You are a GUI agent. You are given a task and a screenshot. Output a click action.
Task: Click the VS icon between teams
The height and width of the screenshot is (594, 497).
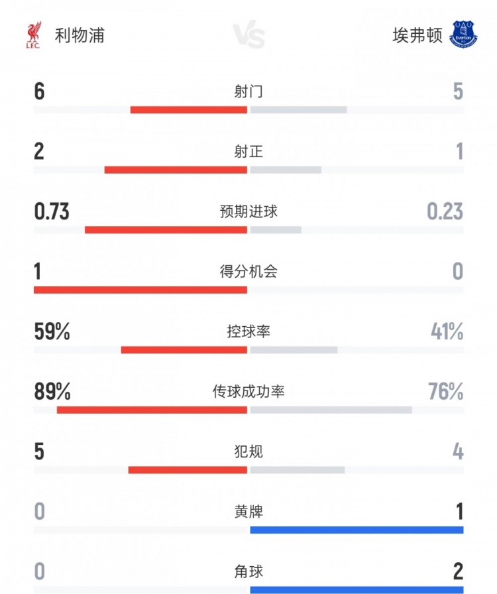click(248, 36)
